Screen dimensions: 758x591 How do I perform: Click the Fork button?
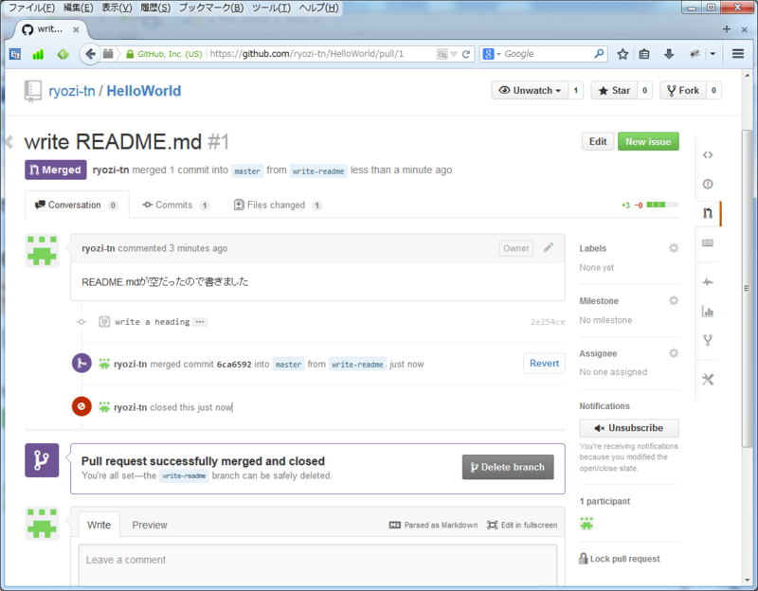point(682,90)
